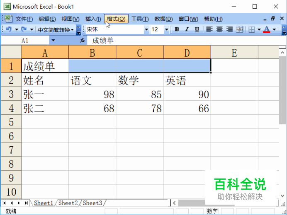The image size is (287, 215).
Task: Open 中文简繁转换 dropdown
Action: point(56,29)
